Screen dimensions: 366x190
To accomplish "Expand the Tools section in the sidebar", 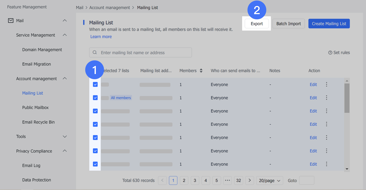I will coord(65,137).
